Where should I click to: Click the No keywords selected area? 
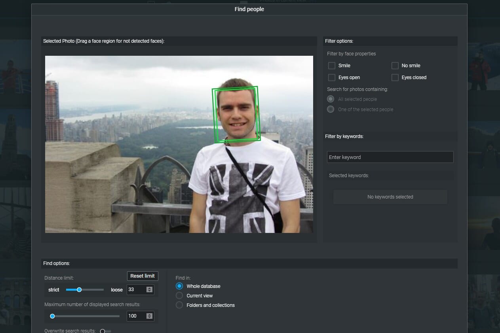390,197
